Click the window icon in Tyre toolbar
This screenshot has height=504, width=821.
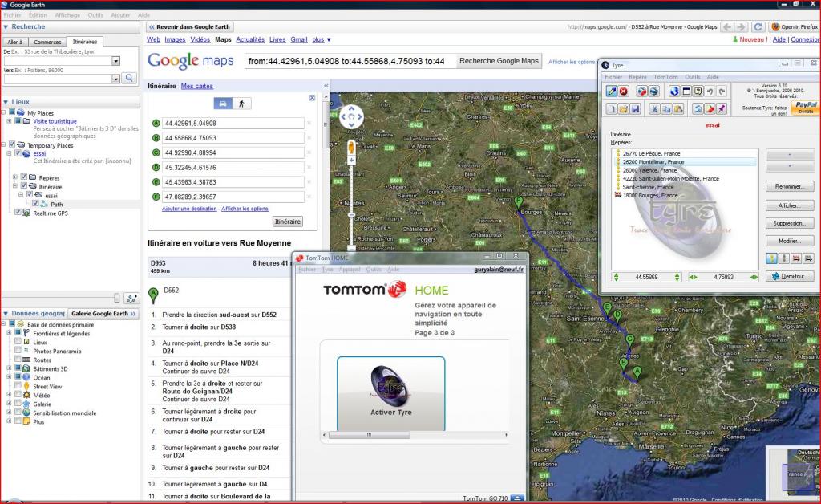click(686, 91)
